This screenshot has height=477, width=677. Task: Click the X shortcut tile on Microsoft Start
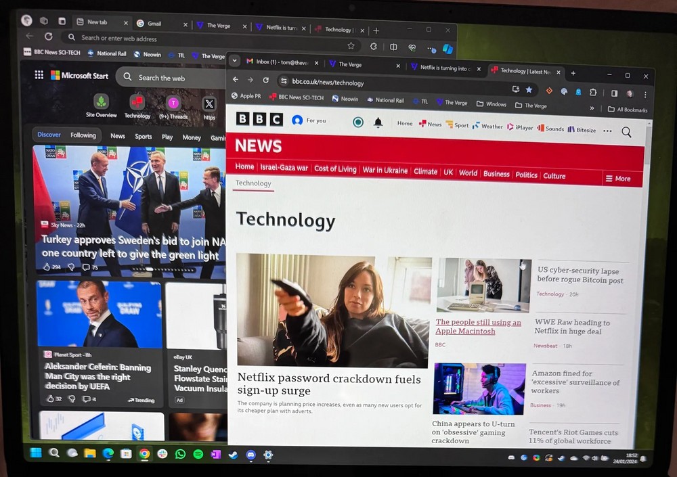click(x=209, y=104)
